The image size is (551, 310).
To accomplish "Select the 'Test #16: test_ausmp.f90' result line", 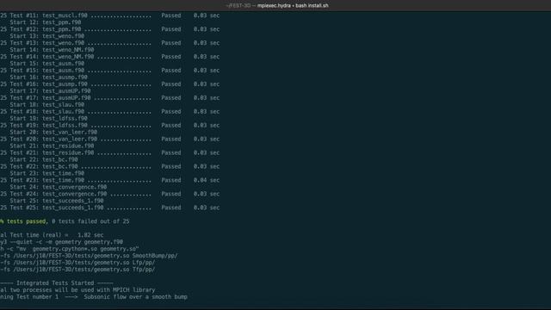I will pyautogui.click(x=110, y=84).
